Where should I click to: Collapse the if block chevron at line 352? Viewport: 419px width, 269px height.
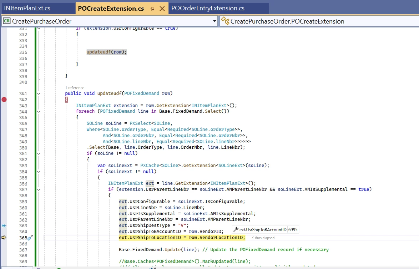pyautogui.click(x=39, y=153)
